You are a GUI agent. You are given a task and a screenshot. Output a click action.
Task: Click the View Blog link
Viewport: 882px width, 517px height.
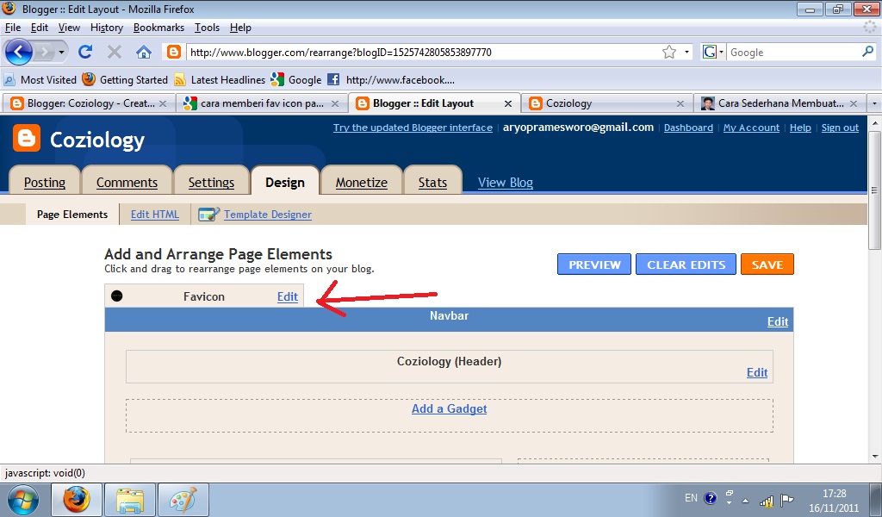pos(505,183)
